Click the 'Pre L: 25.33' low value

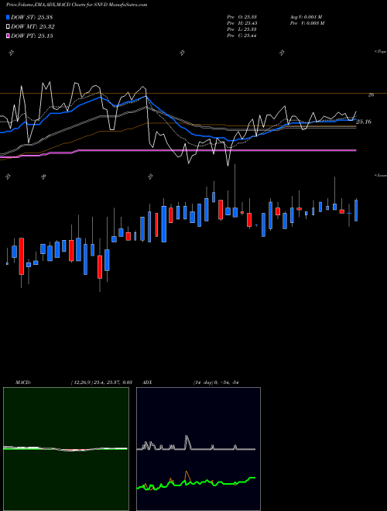(x=241, y=29)
